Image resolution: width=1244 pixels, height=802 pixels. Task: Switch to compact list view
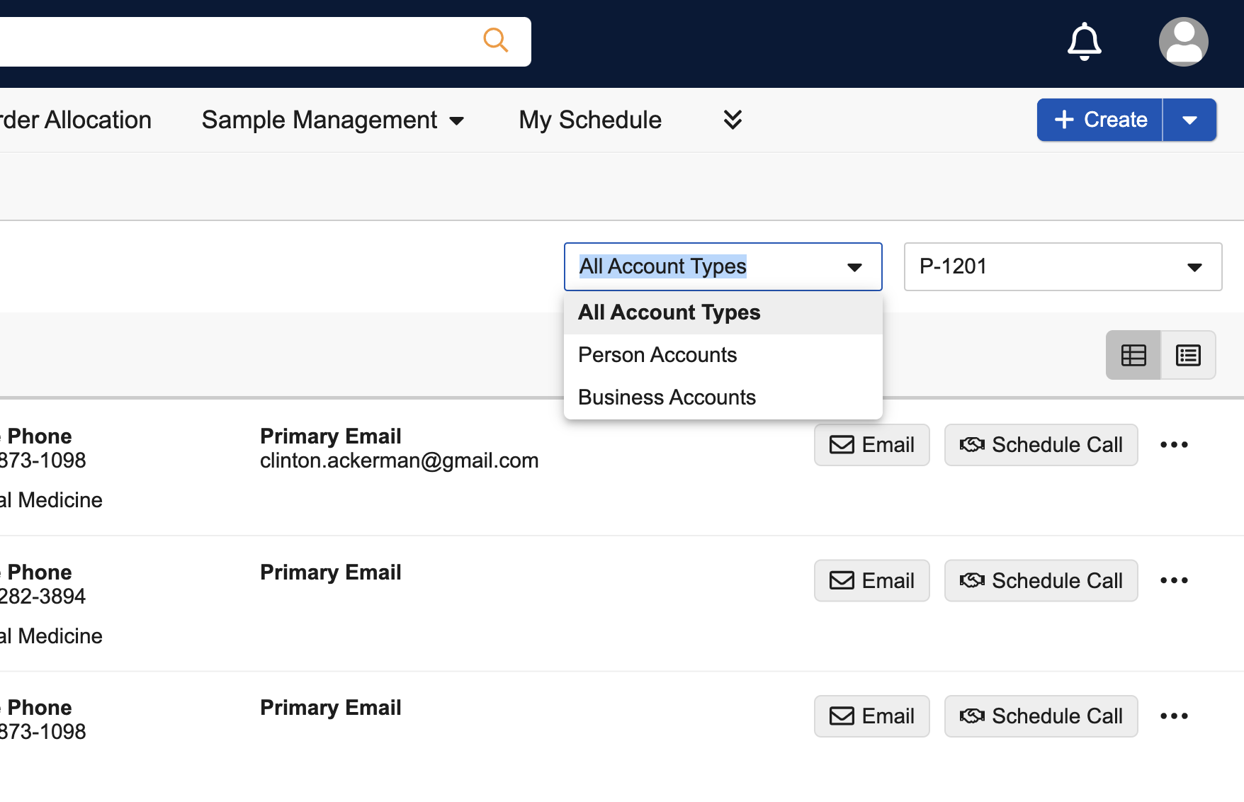click(x=1187, y=354)
